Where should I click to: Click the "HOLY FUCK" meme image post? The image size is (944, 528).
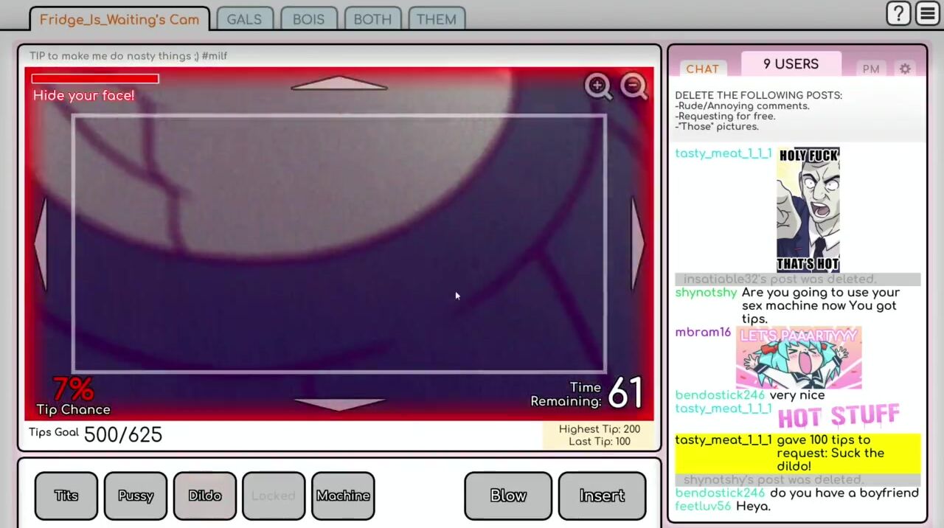(808, 209)
